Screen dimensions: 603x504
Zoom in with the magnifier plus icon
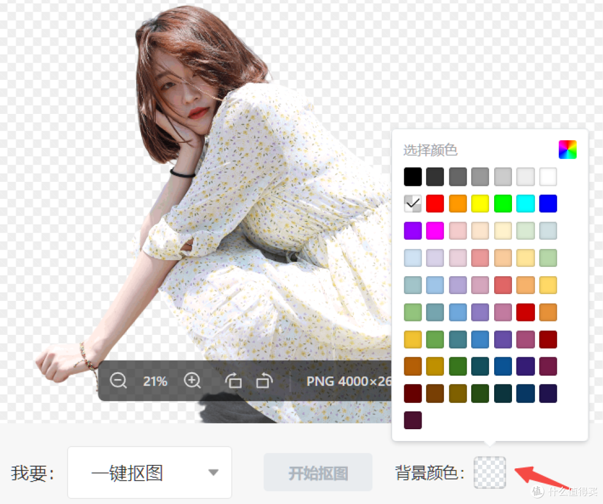click(192, 381)
